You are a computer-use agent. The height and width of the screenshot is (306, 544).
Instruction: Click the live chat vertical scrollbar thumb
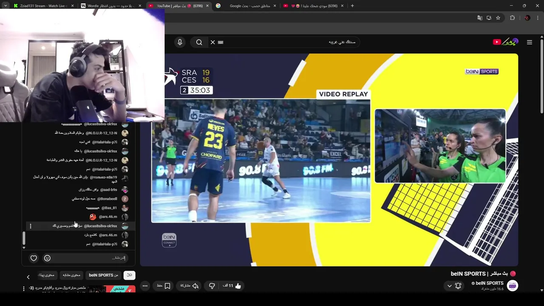[x=24, y=238]
